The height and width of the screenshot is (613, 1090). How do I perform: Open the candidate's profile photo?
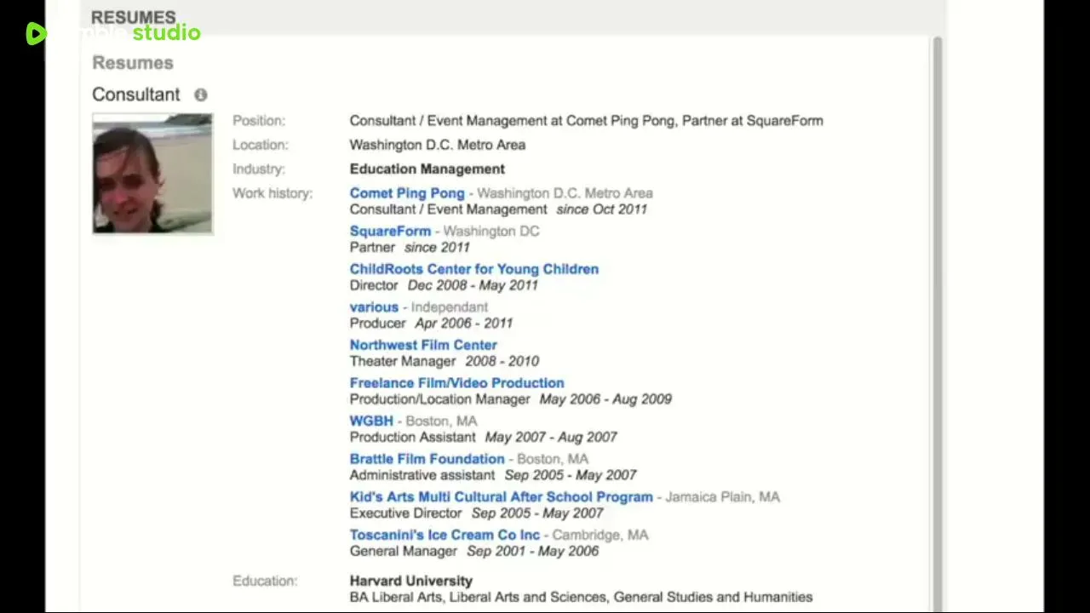(152, 174)
